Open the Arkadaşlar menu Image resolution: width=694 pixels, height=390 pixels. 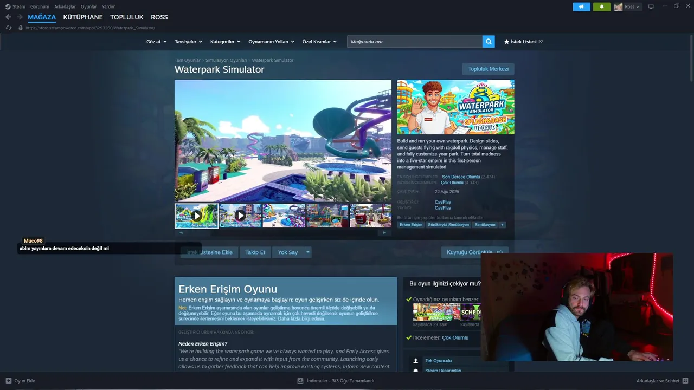pos(65,6)
